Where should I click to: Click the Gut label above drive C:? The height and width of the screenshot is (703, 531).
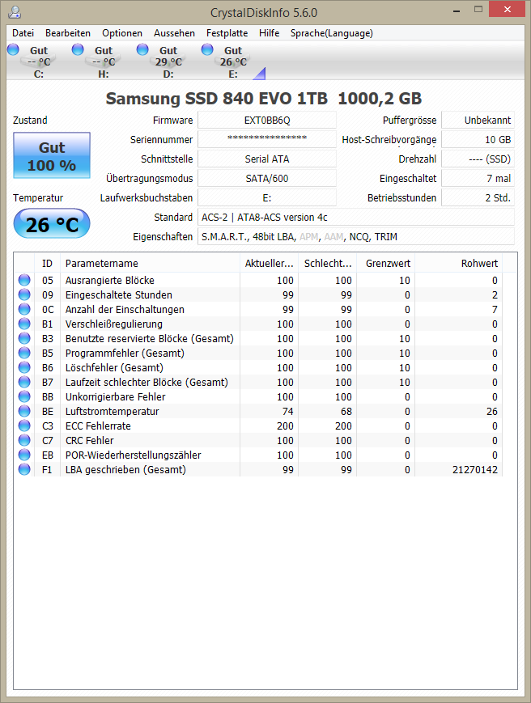point(39,51)
